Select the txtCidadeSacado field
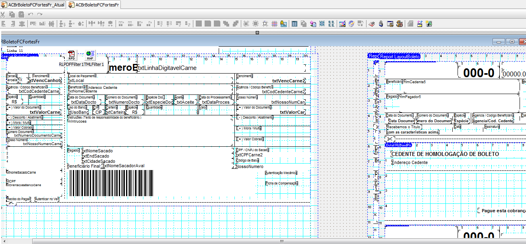Screen dimensions: 526x244 pos(99,161)
